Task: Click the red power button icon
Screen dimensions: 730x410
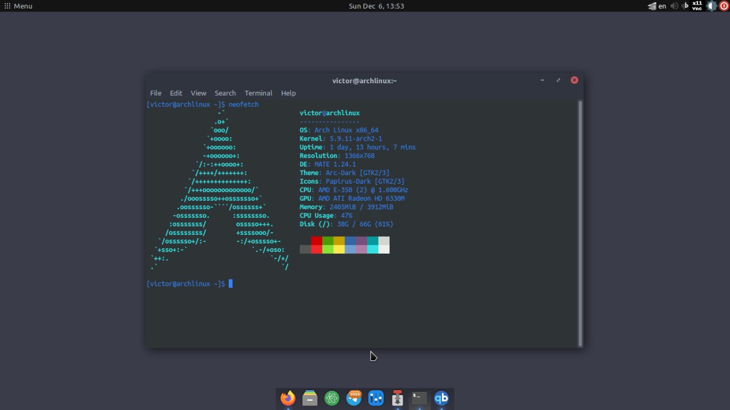Action: pyautogui.click(x=724, y=6)
